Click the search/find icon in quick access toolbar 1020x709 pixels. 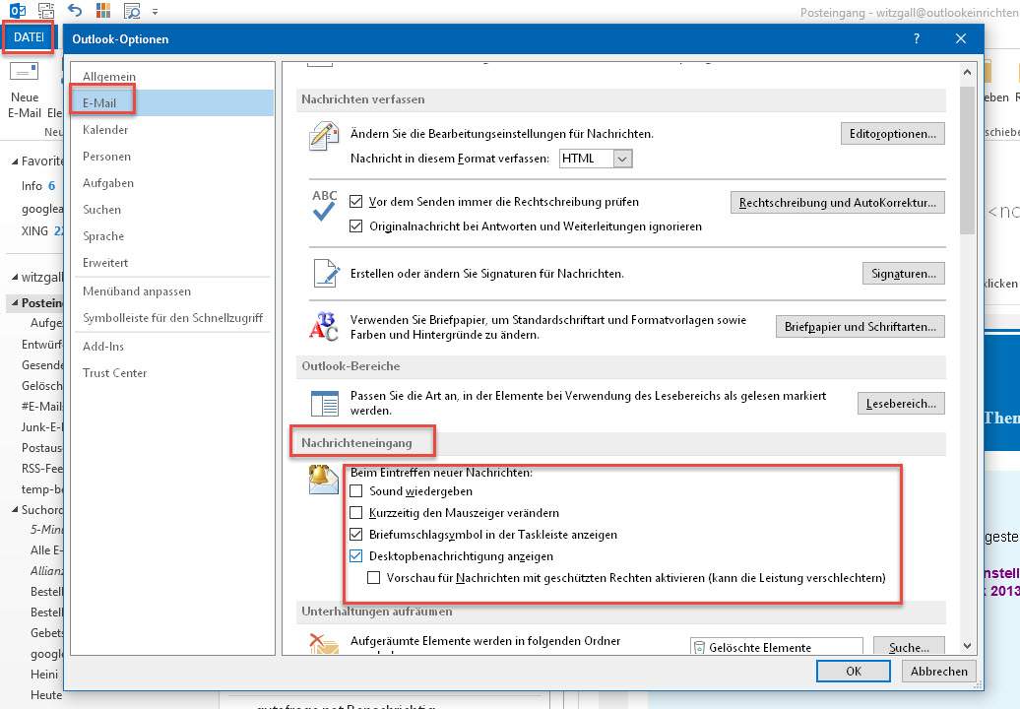(132, 11)
